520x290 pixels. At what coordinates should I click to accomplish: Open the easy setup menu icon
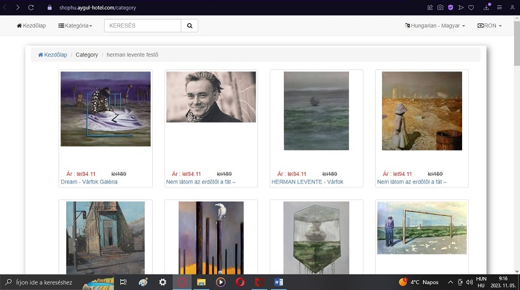click(499, 7)
